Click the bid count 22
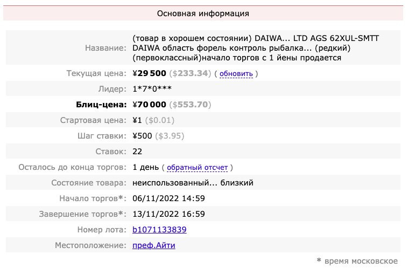 click(x=137, y=152)
